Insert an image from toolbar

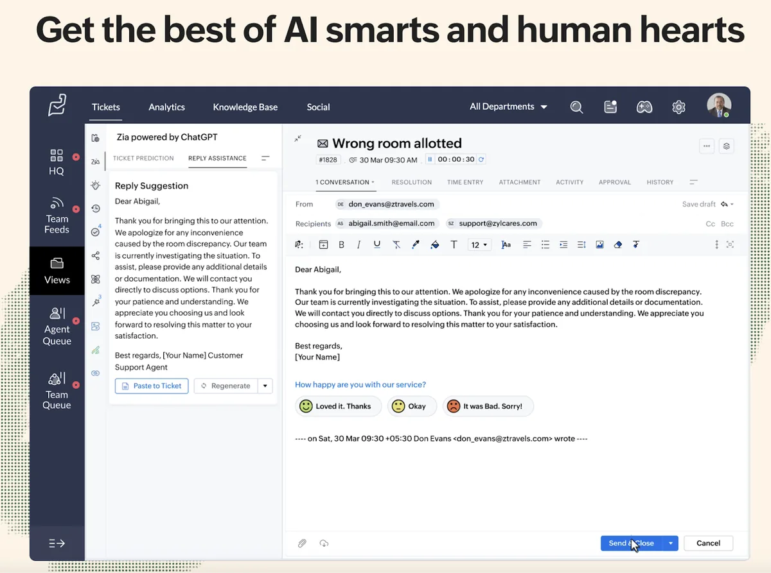tap(599, 244)
